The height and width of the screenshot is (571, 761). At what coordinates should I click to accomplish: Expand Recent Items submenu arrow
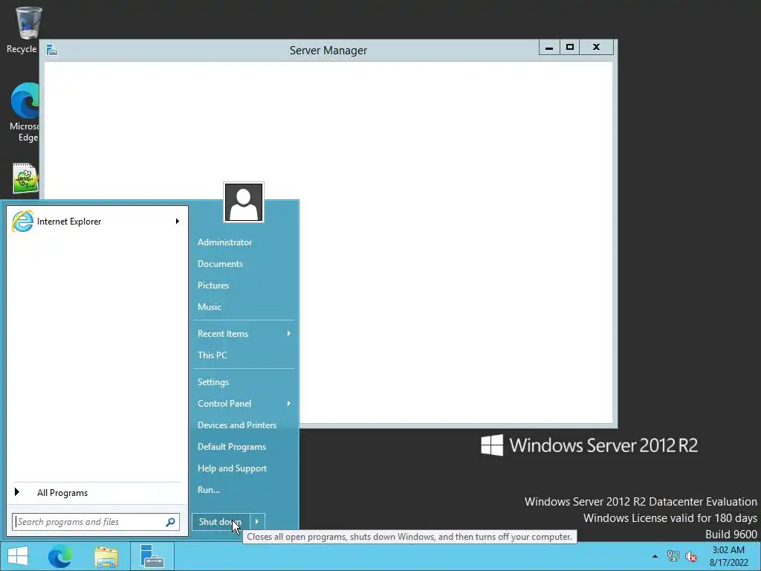tap(289, 334)
